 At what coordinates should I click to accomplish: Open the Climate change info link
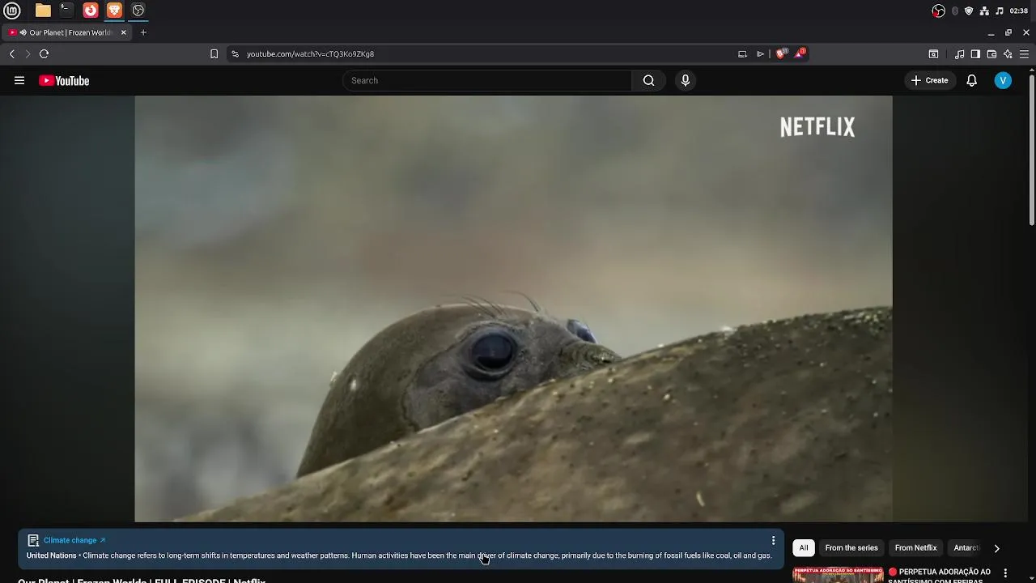74,540
